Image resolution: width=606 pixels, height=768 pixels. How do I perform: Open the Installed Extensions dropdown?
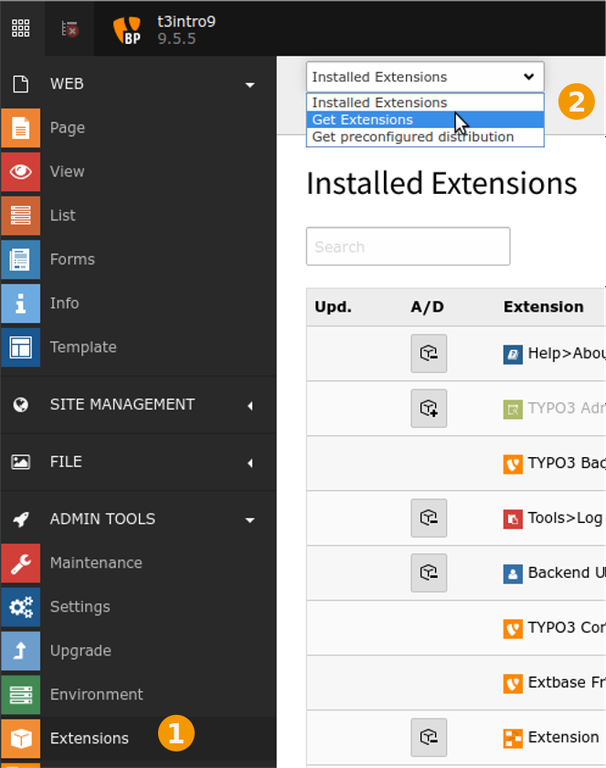(425, 77)
